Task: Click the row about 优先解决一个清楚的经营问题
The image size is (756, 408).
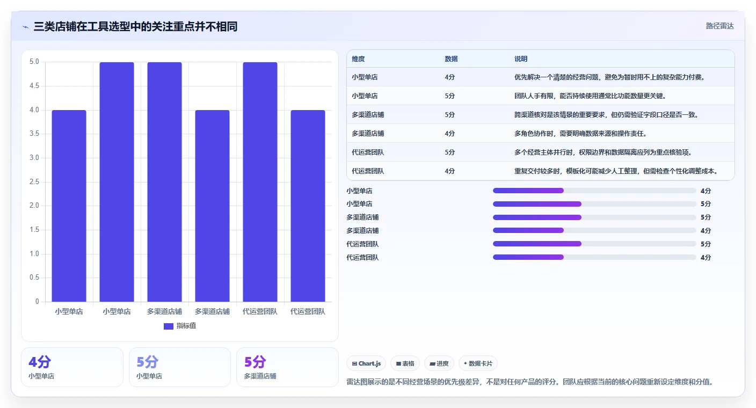Action: click(541, 77)
